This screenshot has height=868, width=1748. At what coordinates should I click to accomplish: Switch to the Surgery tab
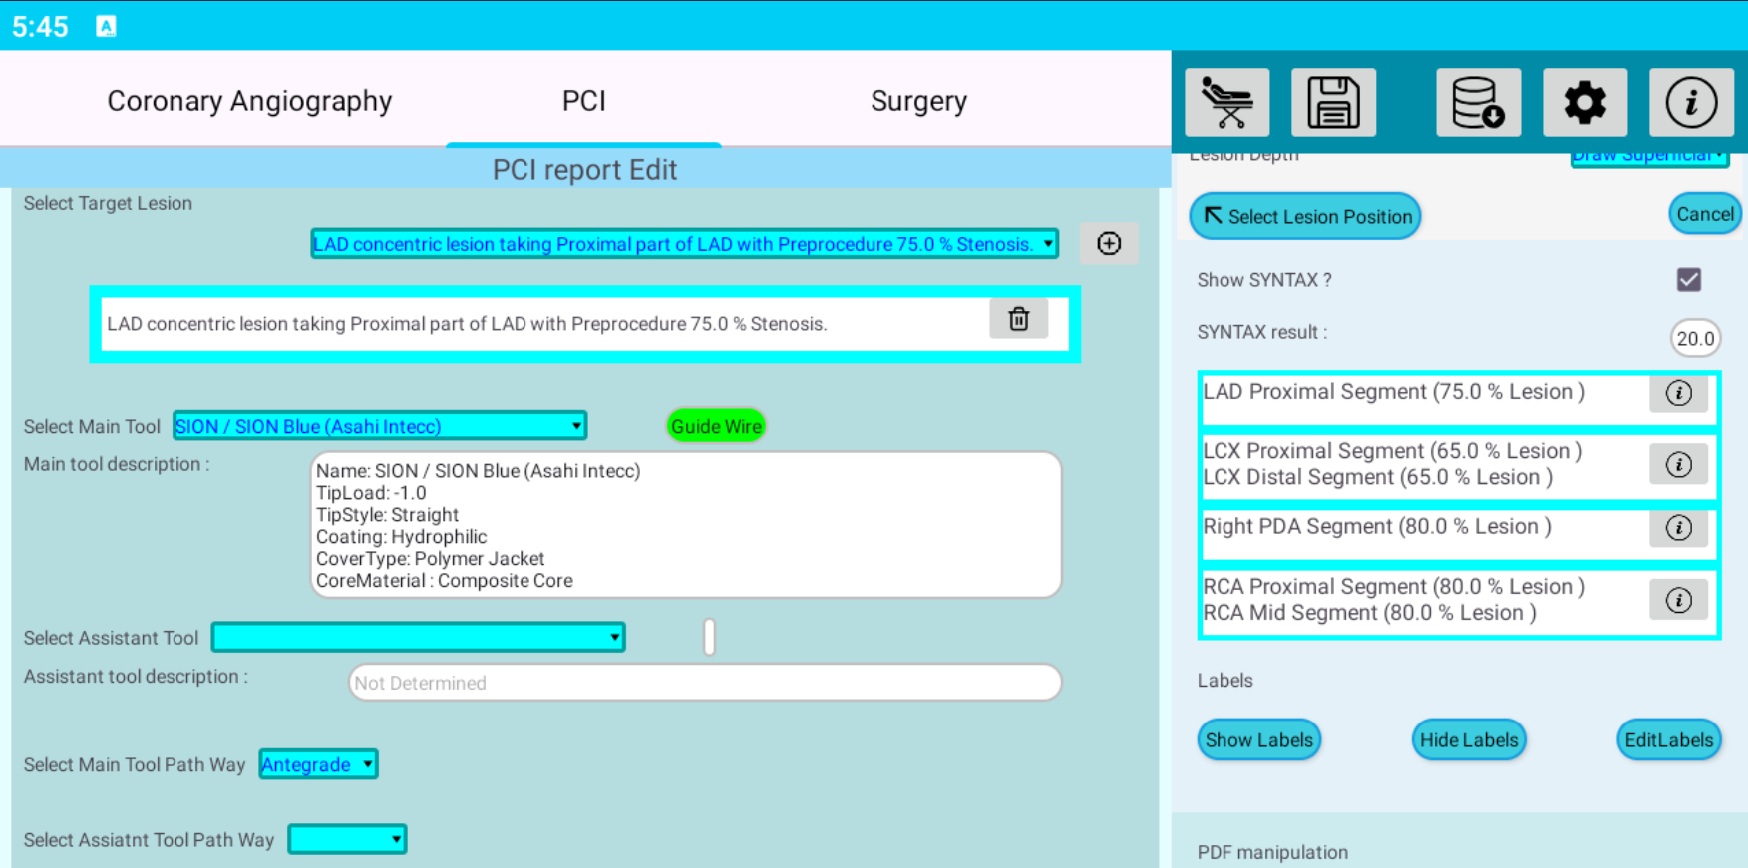point(918,101)
